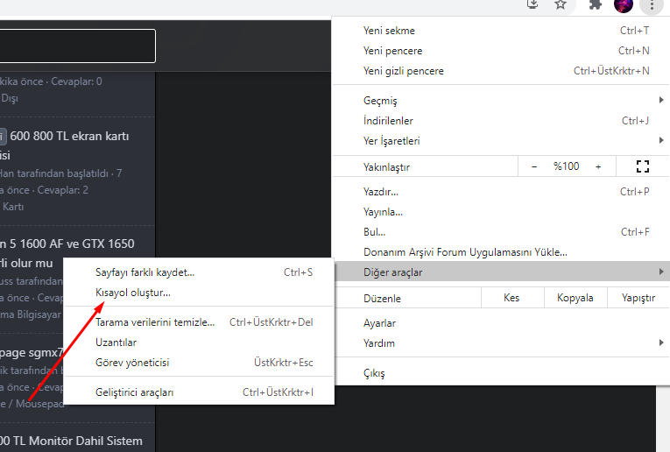The height and width of the screenshot is (452, 670).
Task: Open Geliştirici araçları
Action: click(199, 392)
